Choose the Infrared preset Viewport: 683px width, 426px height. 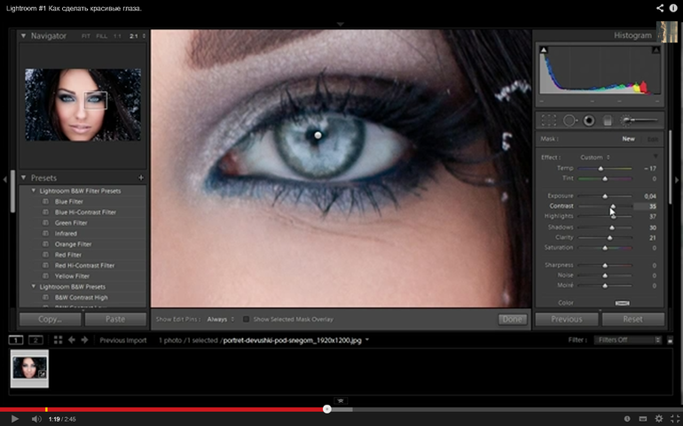(67, 233)
